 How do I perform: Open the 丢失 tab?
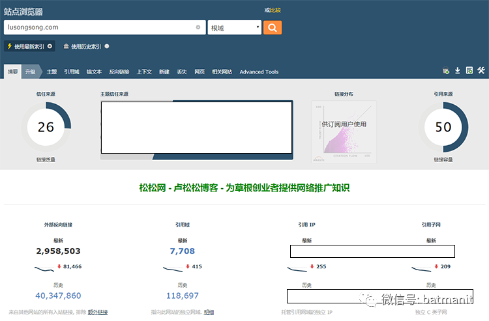click(182, 72)
